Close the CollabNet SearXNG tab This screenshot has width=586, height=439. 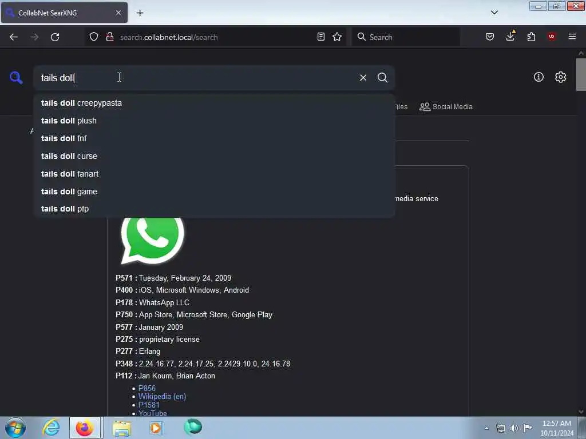click(x=118, y=13)
